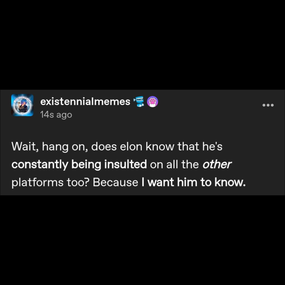Screen dimensions: 285x285
Task: Click the bold 'constantly being insulted' text
Action: click(x=79, y=165)
